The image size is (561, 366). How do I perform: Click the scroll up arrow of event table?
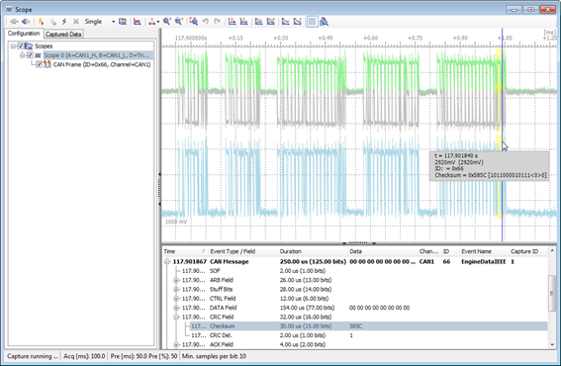click(552, 251)
